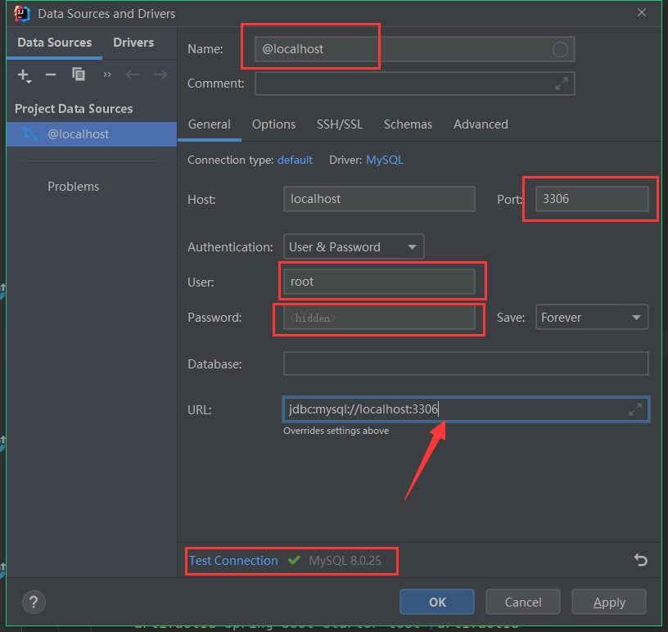
Task: Open the General tab
Action: [x=210, y=124]
